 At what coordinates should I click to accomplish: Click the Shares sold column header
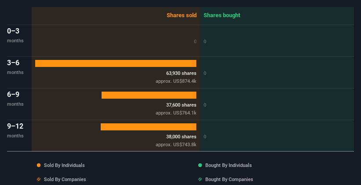(182, 15)
